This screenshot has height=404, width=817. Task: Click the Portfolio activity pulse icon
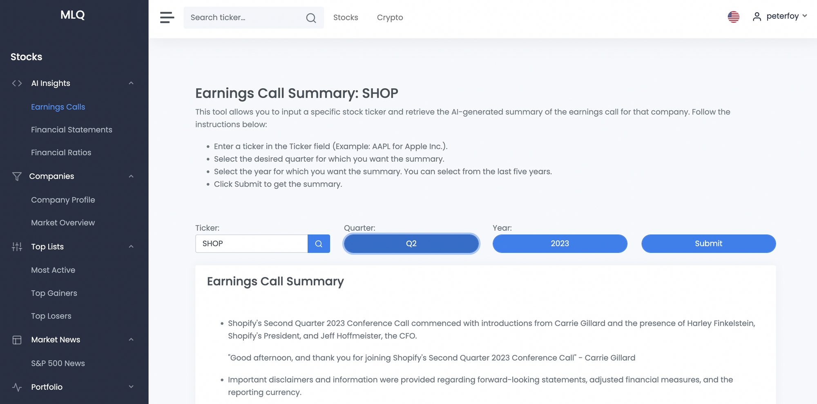[x=17, y=387]
